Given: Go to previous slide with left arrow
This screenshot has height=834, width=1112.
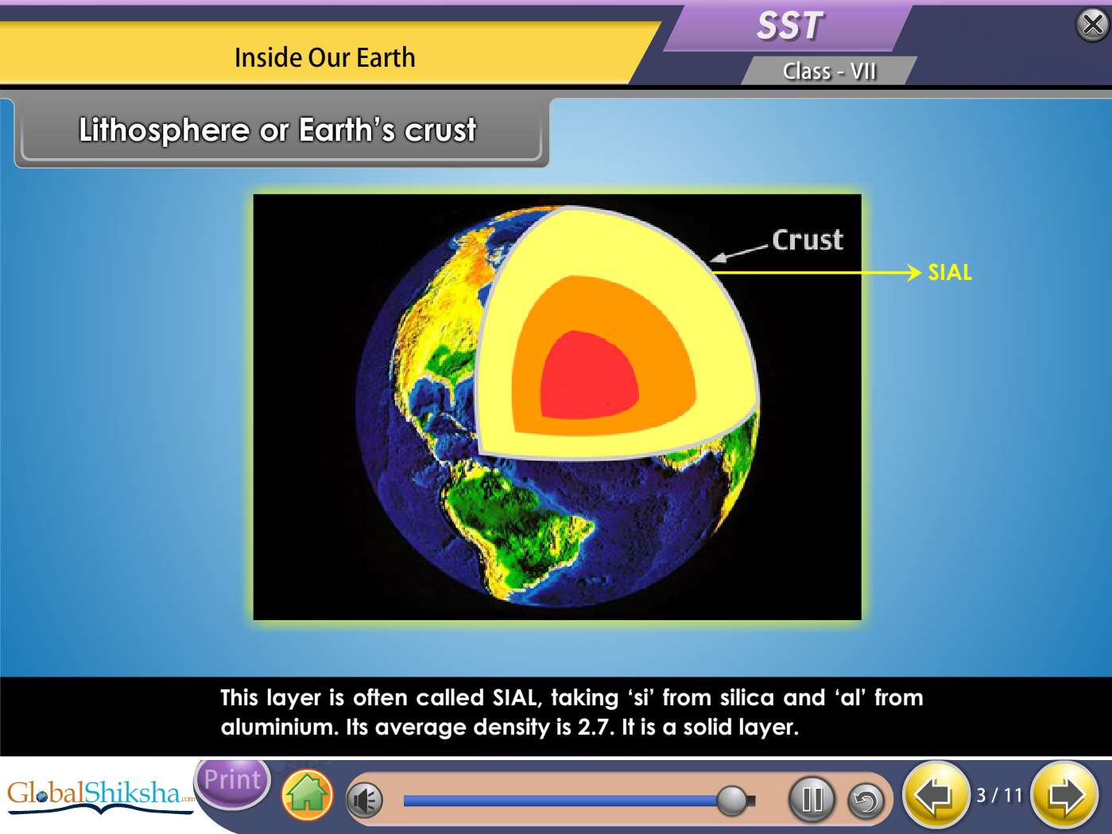Looking at the screenshot, I should click(x=936, y=795).
